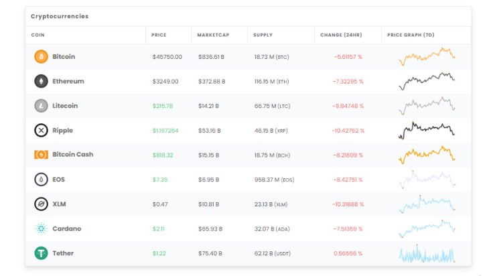Click Bitcoin supply 18.73 M (BTC)
The image size is (493, 276).
click(x=272, y=57)
